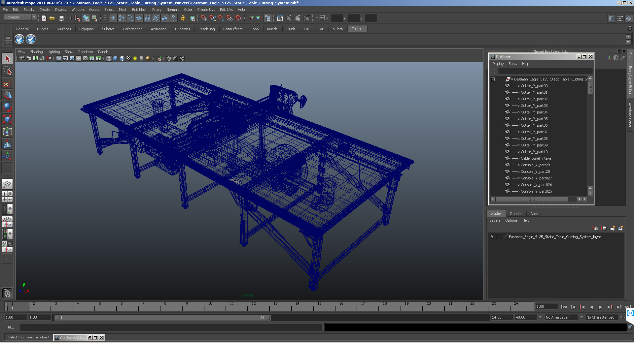634x343 pixels.
Task: Activate the Move tool cone icon
Action: tap(7, 95)
